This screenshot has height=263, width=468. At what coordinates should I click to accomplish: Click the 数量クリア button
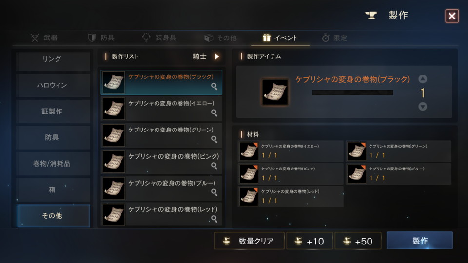click(x=249, y=241)
